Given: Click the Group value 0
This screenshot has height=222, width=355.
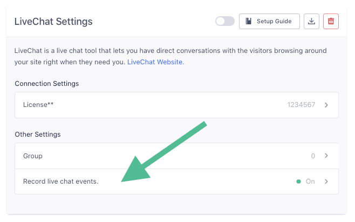Looking at the screenshot, I should click(x=313, y=156).
